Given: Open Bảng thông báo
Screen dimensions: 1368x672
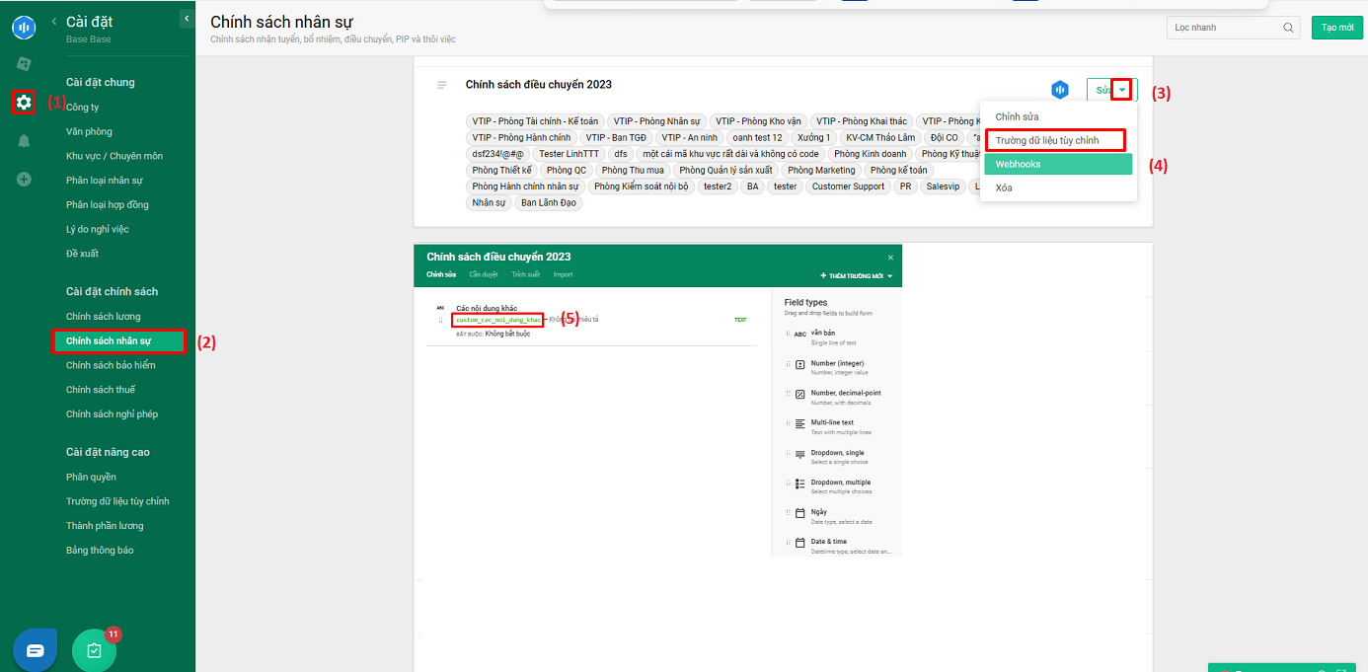Looking at the screenshot, I should pyautogui.click(x=100, y=550).
